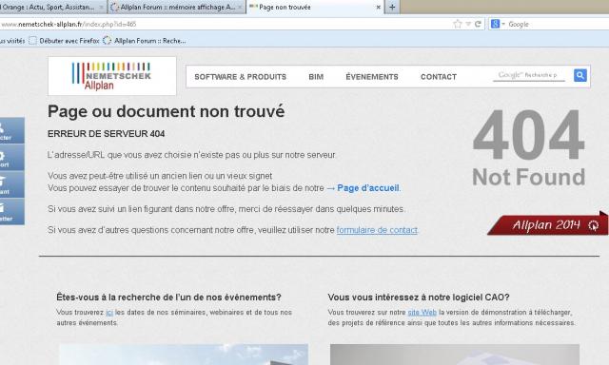609x365 pixels.
Task: Open the Google search engine selector
Action: coord(498,24)
